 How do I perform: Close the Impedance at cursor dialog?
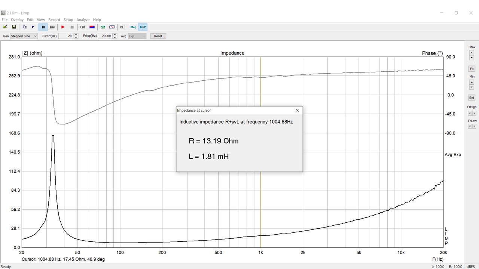[x=297, y=110]
